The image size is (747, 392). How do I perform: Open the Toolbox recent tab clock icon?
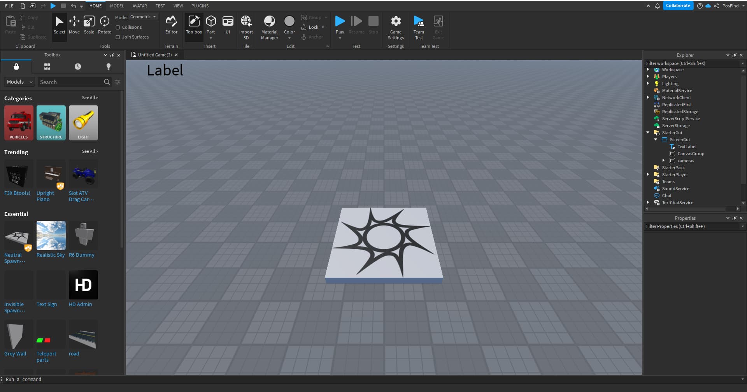[78, 66]
